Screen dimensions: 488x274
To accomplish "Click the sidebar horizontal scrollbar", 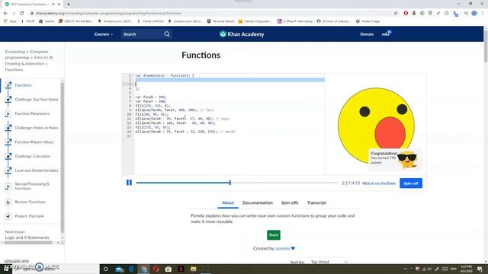I will (28, 243).
